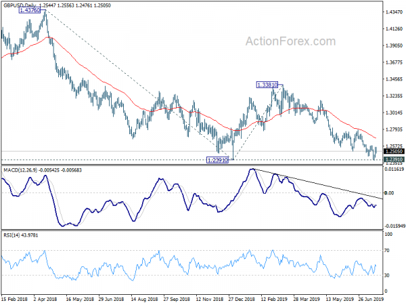Viewport: 406px width, 305px height.
Task: Click the 1.43470 price axis value
Action: pos(394,12)
